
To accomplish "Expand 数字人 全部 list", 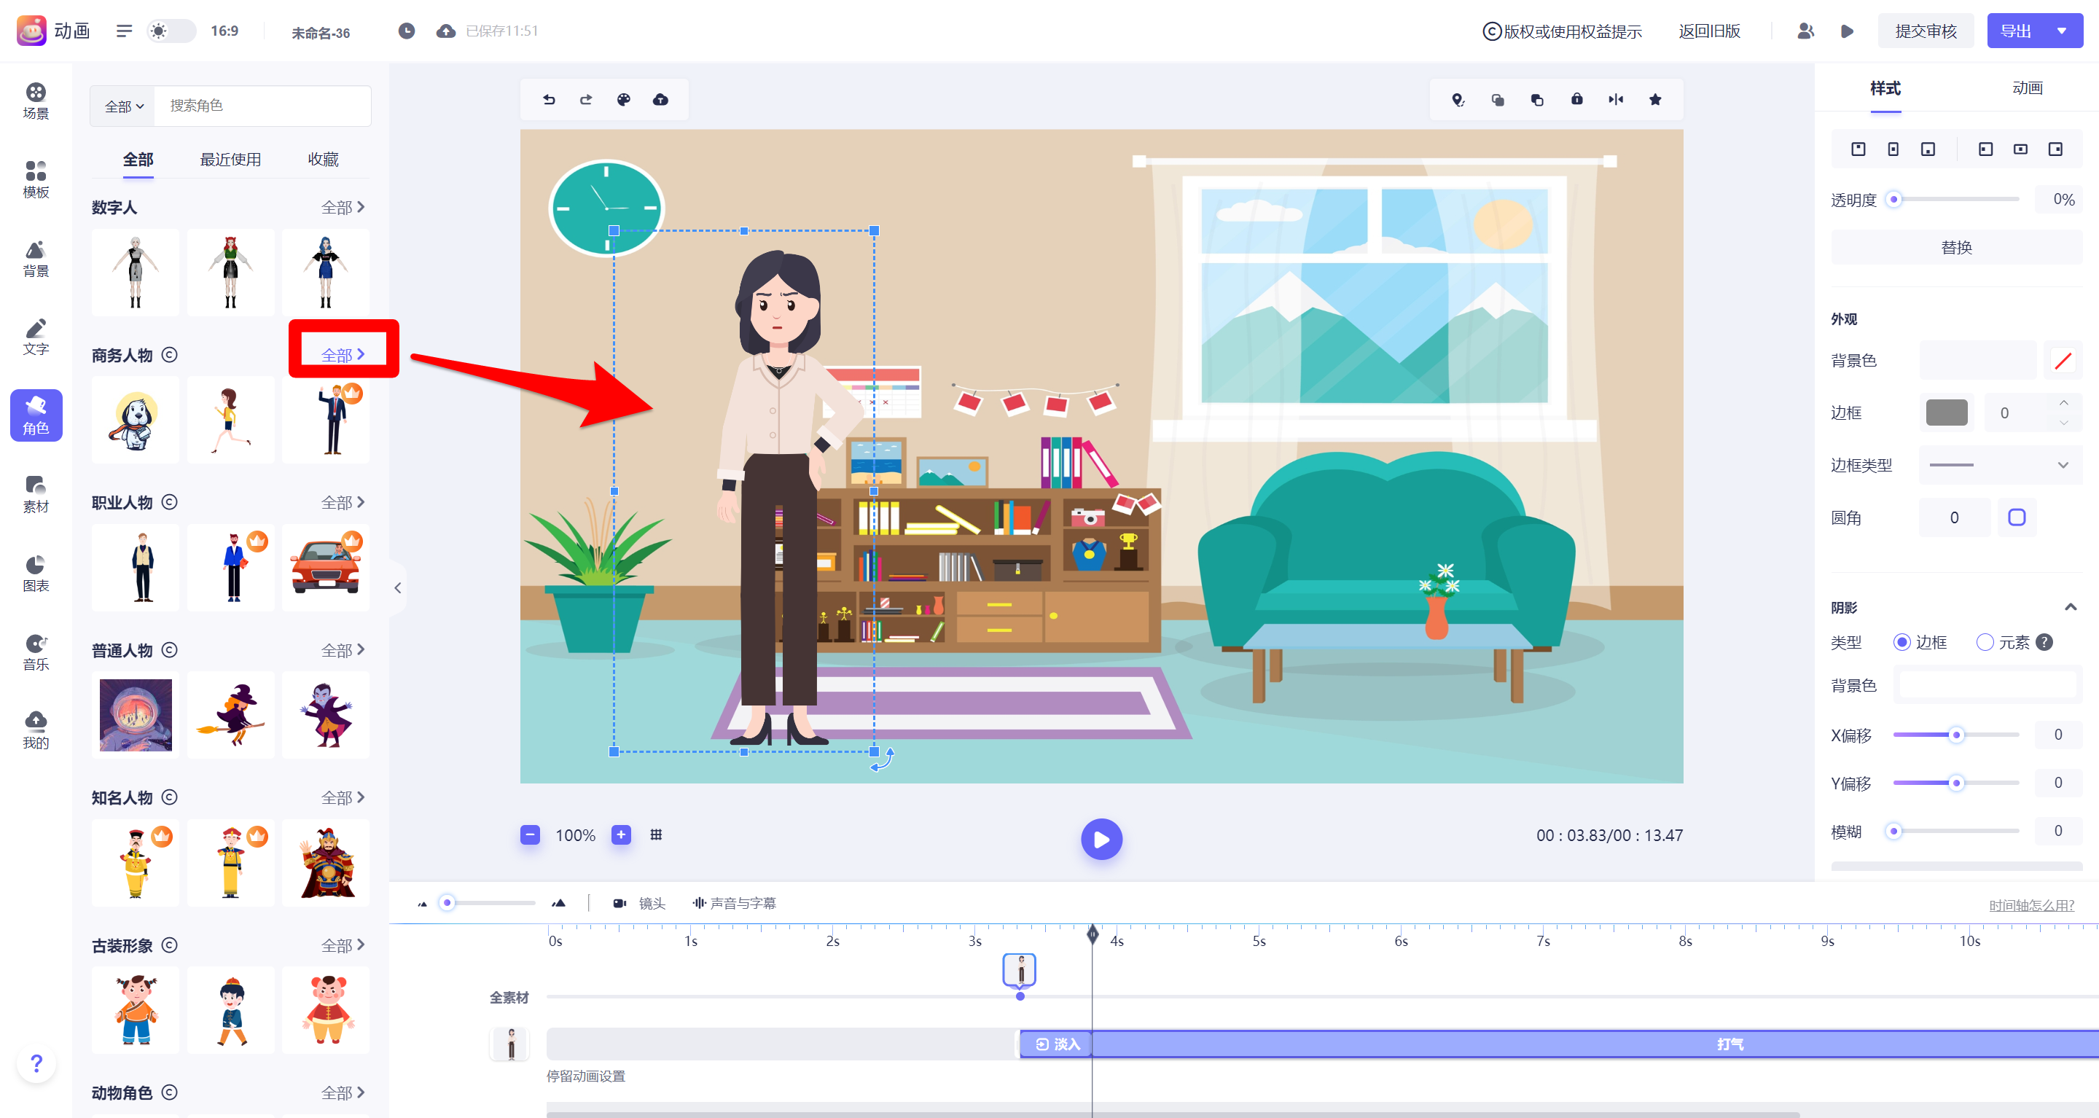I will click(343, 207).
